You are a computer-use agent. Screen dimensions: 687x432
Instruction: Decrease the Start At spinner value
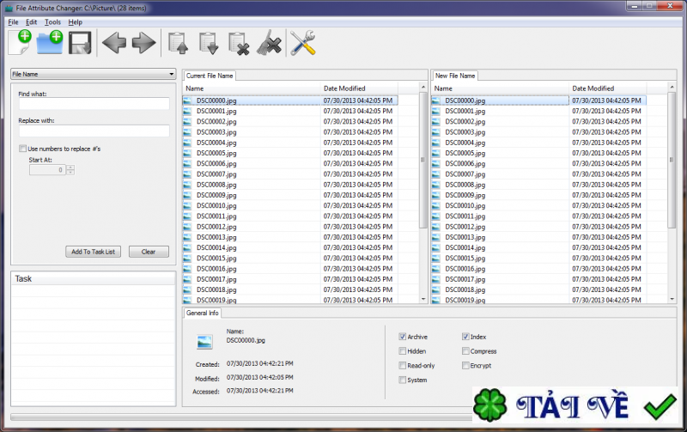point(70,172)
